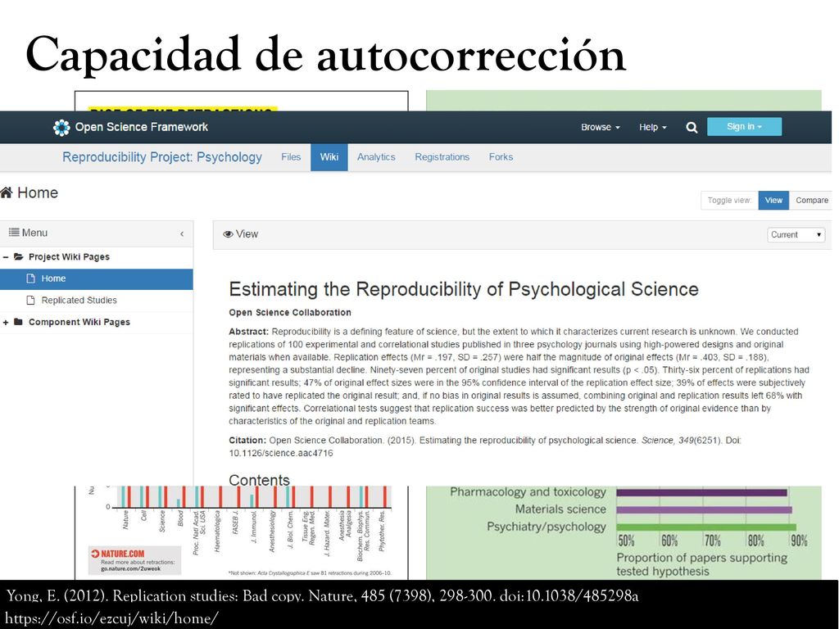Viewport: 839px width, 629px height.
Task: Click the page icon beside Home wiki page
Action: click(x=31, y=278)
